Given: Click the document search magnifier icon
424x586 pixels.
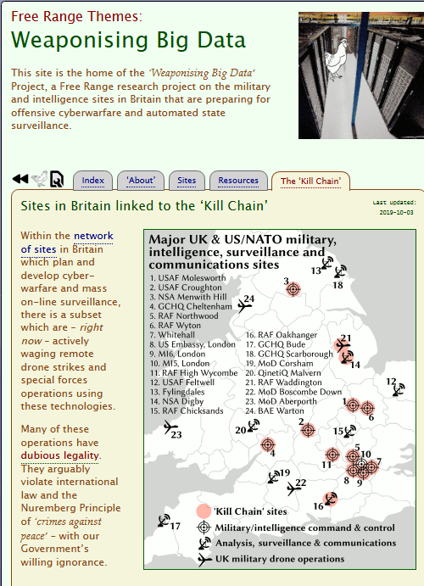Looking at the screenshot, I should [x=57, y=179].
